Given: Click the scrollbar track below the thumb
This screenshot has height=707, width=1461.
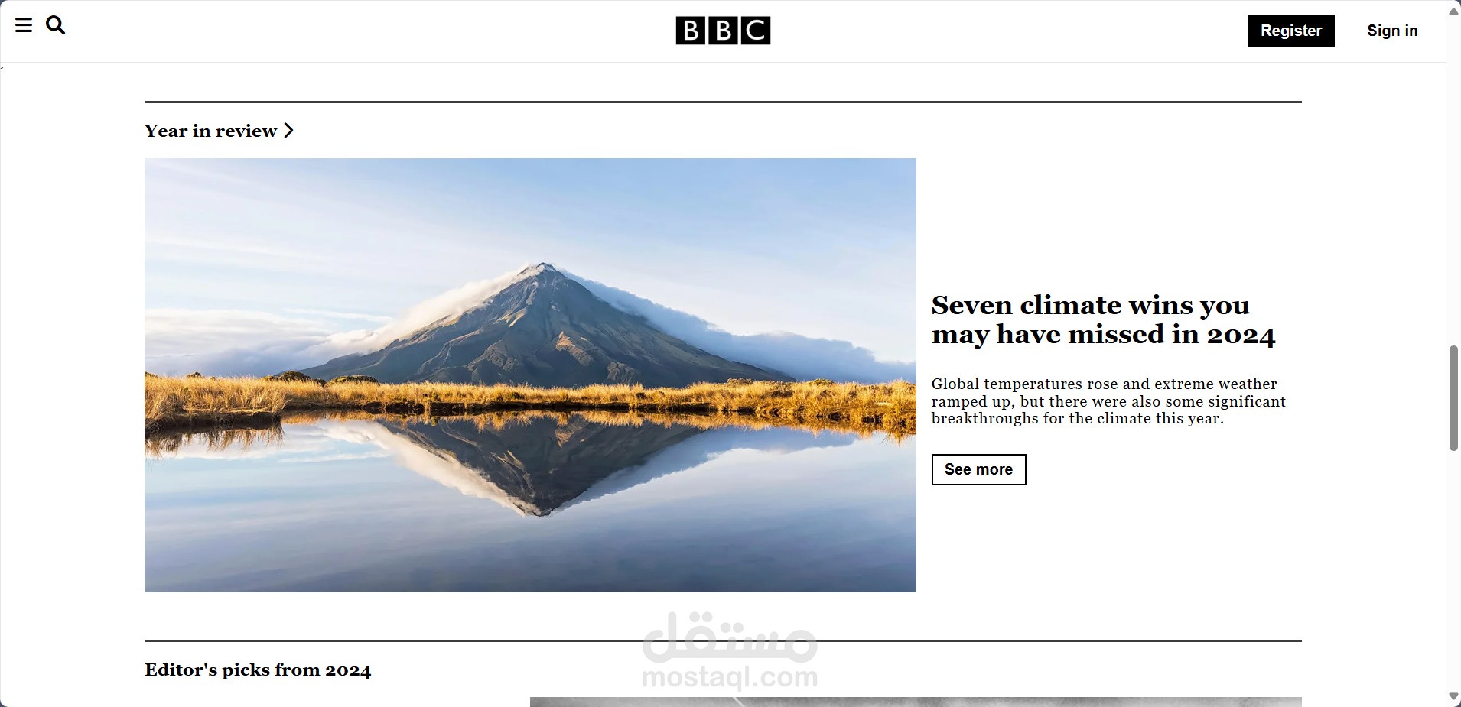Looking at the screenshot, I should pyautogui.click(x=1453, y=569).
